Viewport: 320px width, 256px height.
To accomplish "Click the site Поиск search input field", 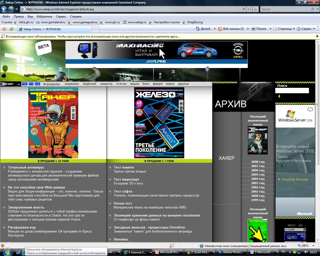I will [292, 90].
